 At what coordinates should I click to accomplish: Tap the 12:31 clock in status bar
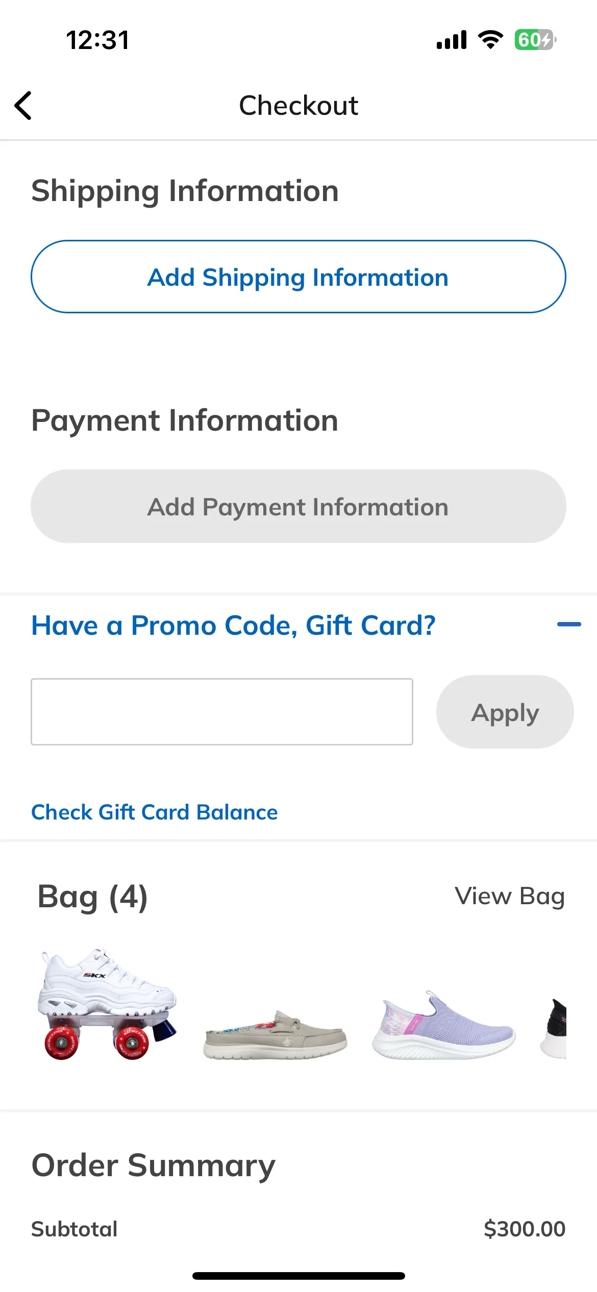click(98, 40)
